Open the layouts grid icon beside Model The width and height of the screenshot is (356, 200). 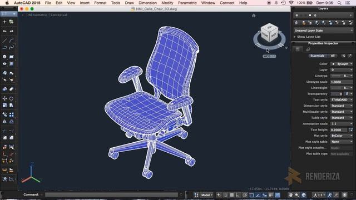[196, 195]
